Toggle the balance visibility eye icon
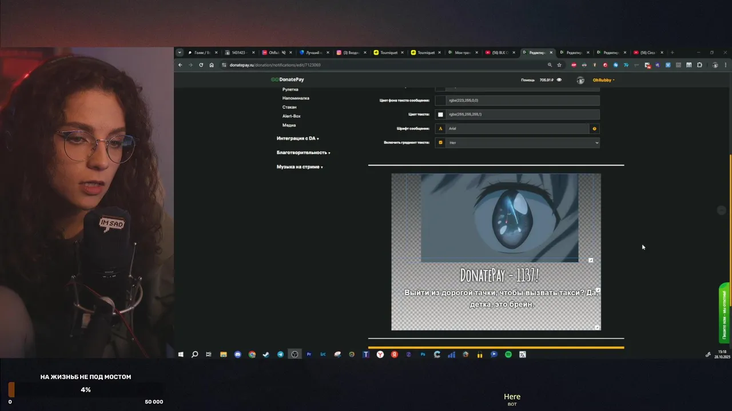Viewport: 732px width, 411px height. pos(559,80)
